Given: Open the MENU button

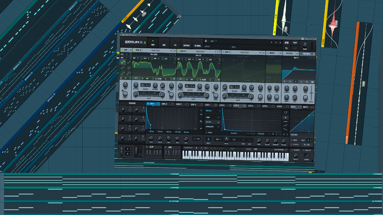Looking at the screenshot, I should click(295, 43).
